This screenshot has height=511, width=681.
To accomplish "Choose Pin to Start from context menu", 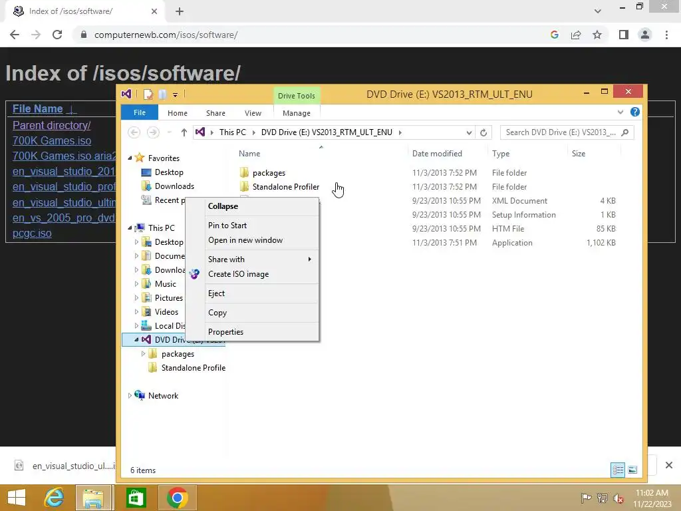I will click(227, 225).
